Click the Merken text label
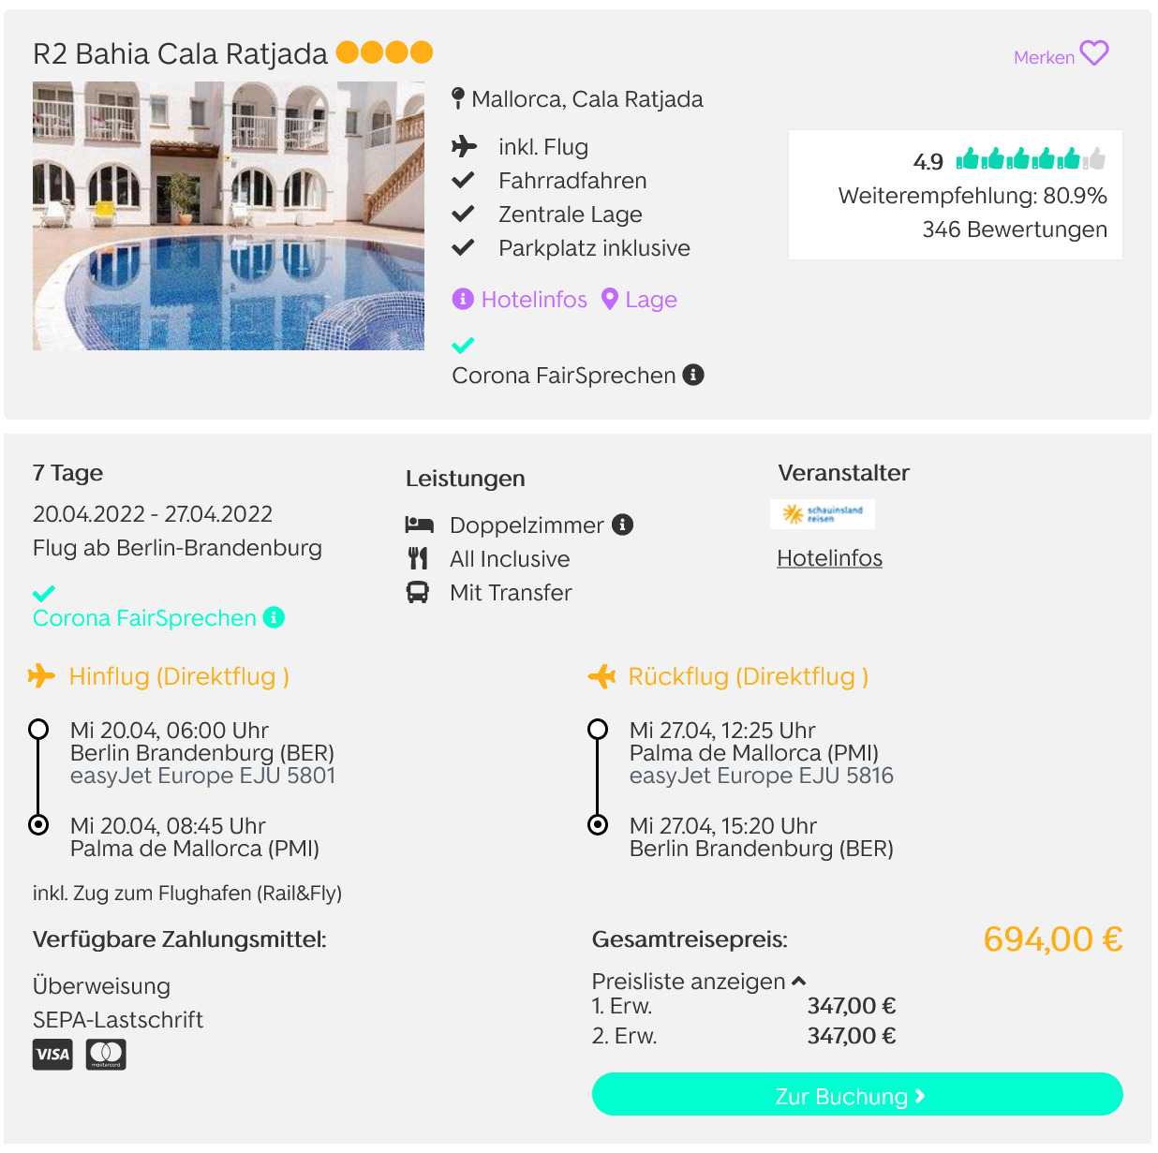 point(1044,57)
